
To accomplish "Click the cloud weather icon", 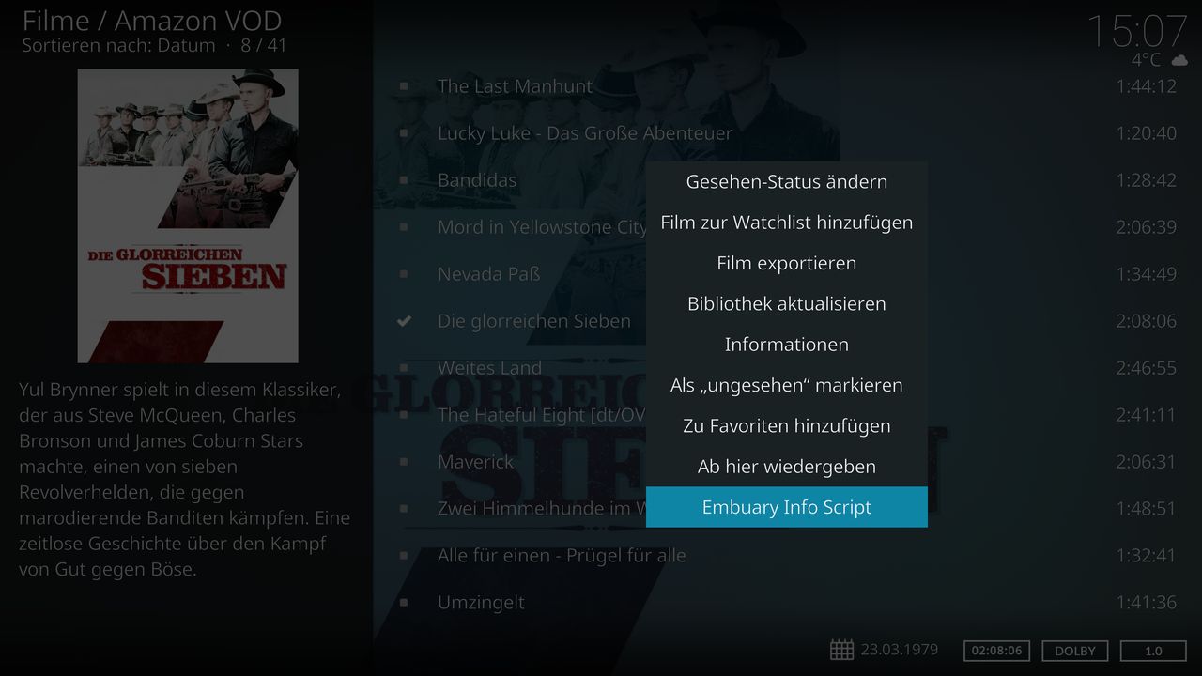I will coord(1179,60).
